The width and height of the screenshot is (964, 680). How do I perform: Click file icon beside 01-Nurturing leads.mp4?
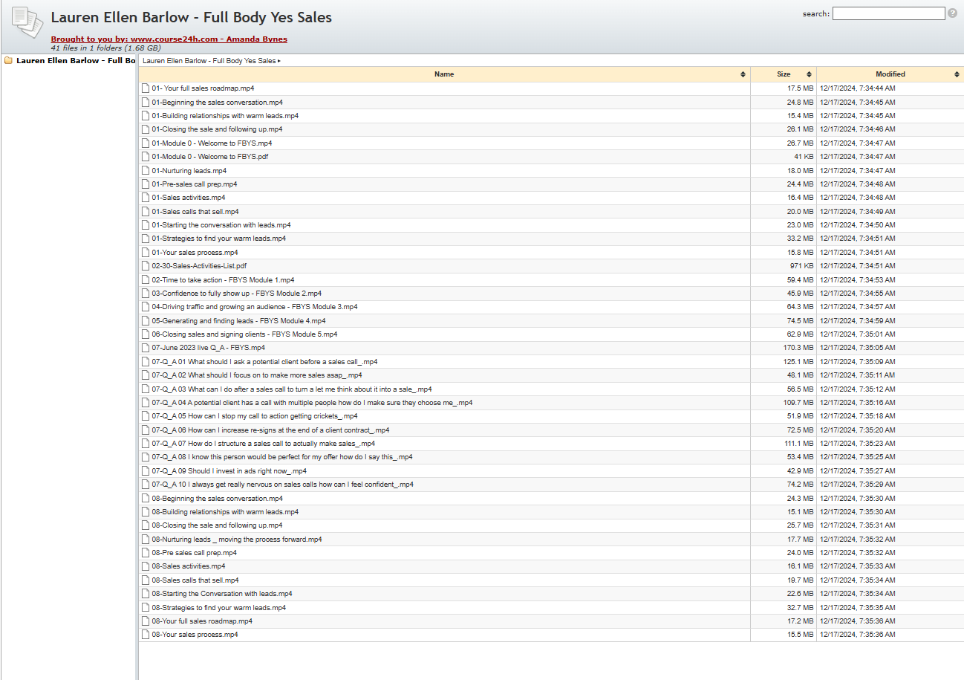(146, 170)
